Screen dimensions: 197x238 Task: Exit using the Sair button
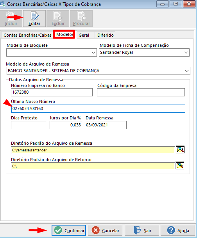142,231
